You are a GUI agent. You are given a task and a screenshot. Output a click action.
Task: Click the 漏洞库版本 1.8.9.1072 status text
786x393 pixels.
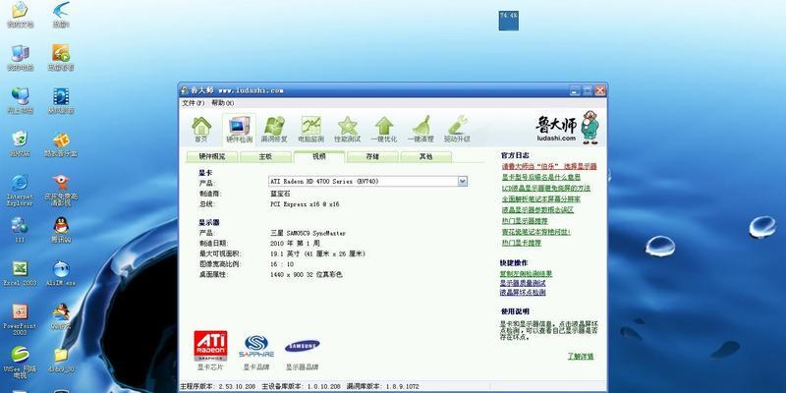[382, 387]
